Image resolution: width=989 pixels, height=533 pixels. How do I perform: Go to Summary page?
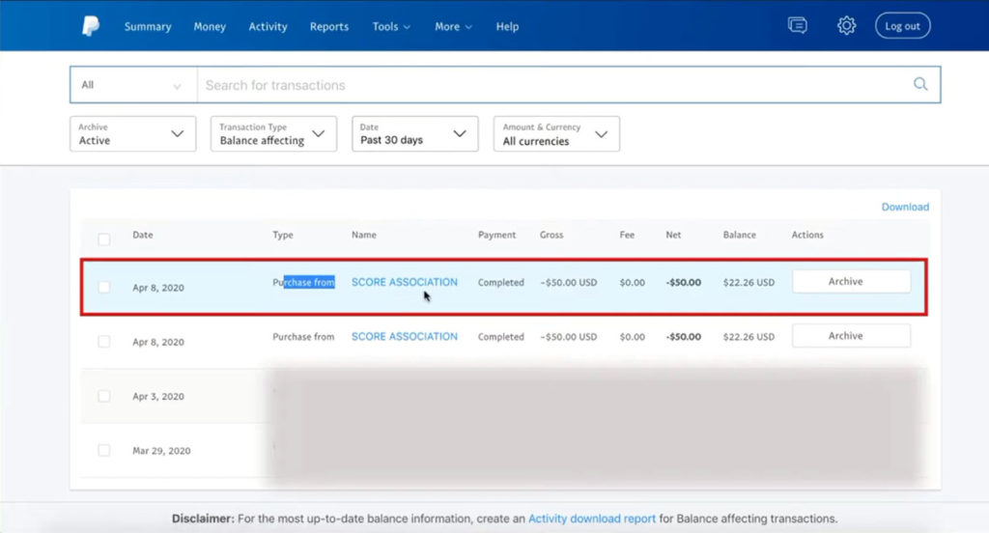point(148,26)
